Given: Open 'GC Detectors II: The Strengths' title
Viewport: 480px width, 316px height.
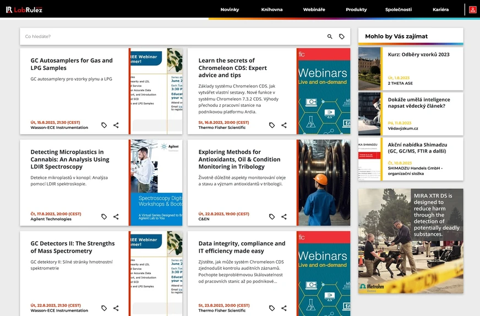Looking at the screenshot, I should click(73, 247).
